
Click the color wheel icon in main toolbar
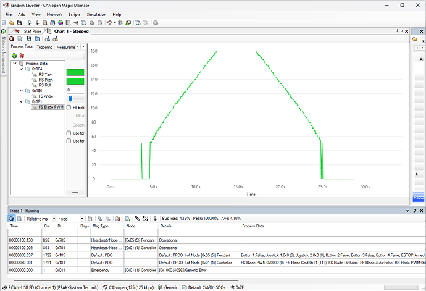pyautogui.click(x=61, y=23)
